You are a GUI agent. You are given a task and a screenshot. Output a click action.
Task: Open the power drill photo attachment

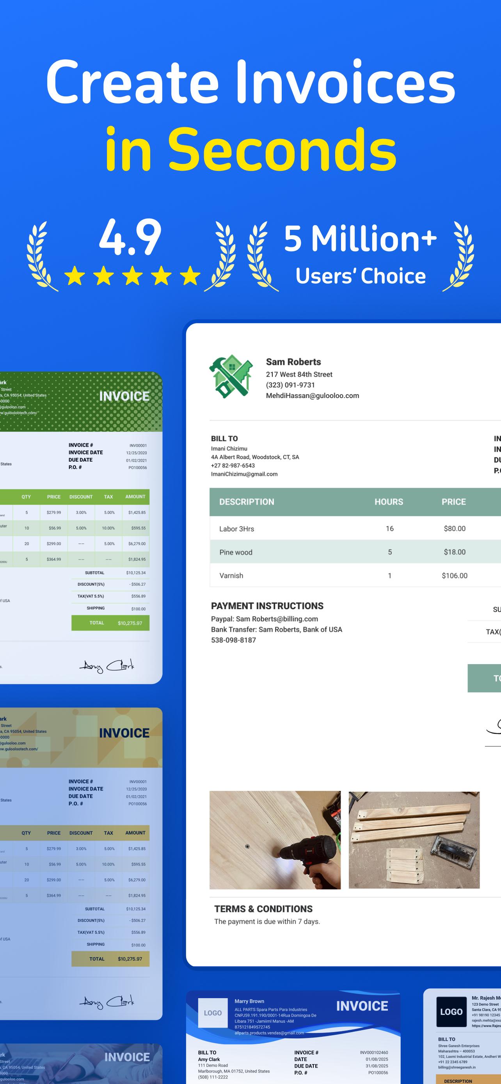coord(275,840)
